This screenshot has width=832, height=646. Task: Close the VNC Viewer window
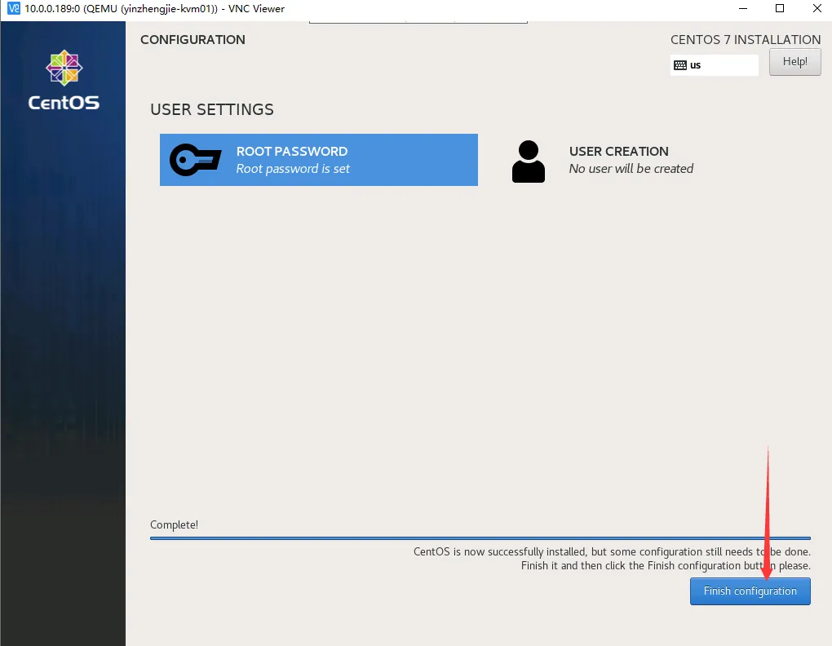click(817, 8)
